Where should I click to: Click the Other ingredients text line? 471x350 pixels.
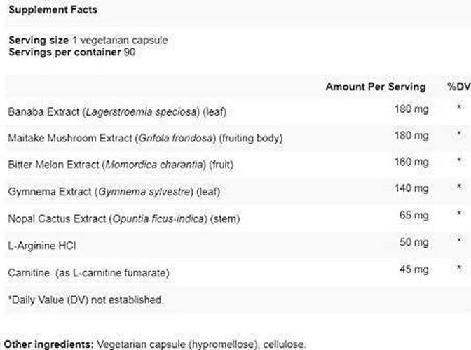tap(154, 344)
